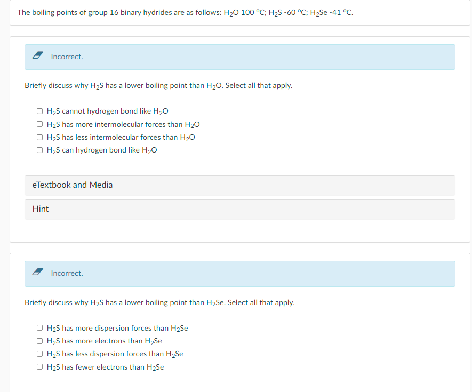The image size is (472, 392).
Task: Click the first Incorrect status banner
Action: click(x=239, y=57)
